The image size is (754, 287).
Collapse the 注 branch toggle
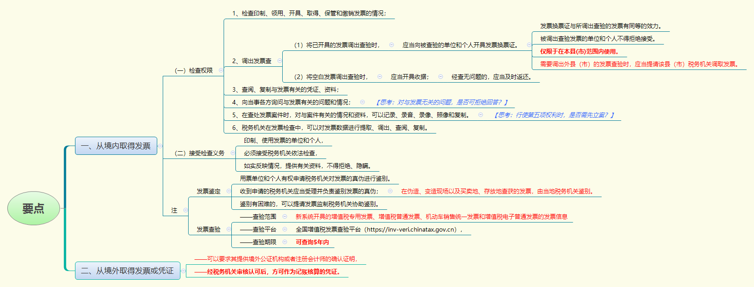pos(185,210)
